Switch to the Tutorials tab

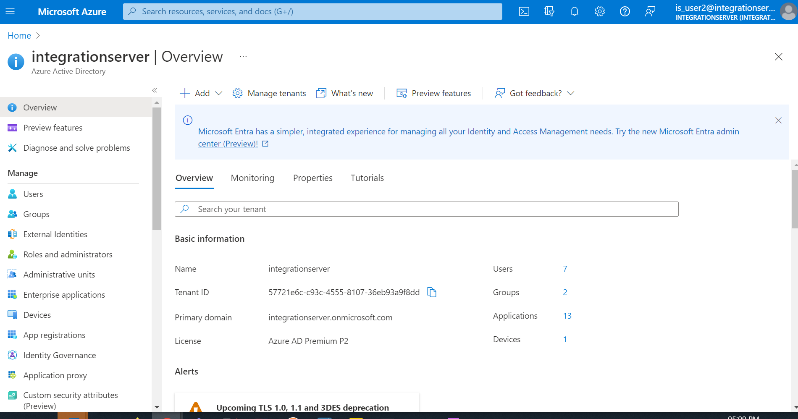click(x=367, y=178)
